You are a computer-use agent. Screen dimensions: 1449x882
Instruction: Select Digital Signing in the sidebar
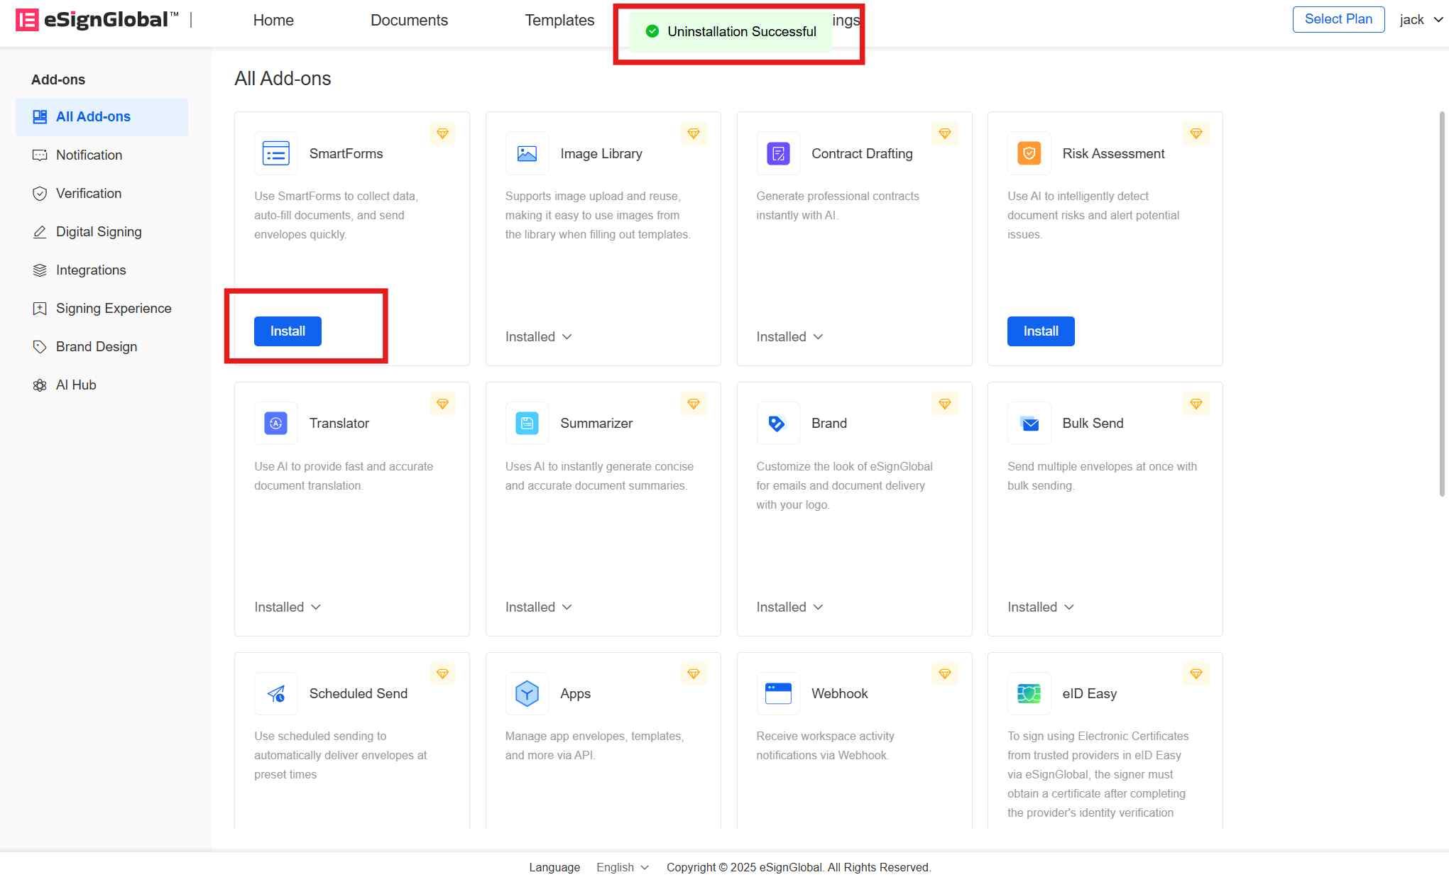point(102,232)
